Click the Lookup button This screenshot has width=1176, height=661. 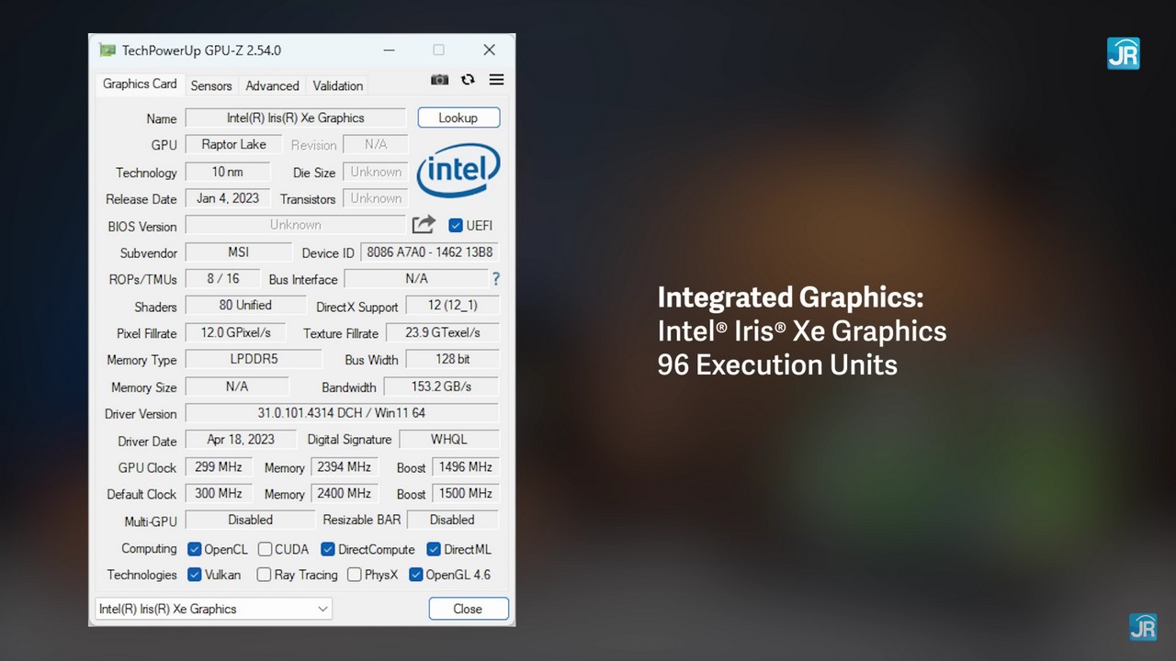(x=458, y=118)
